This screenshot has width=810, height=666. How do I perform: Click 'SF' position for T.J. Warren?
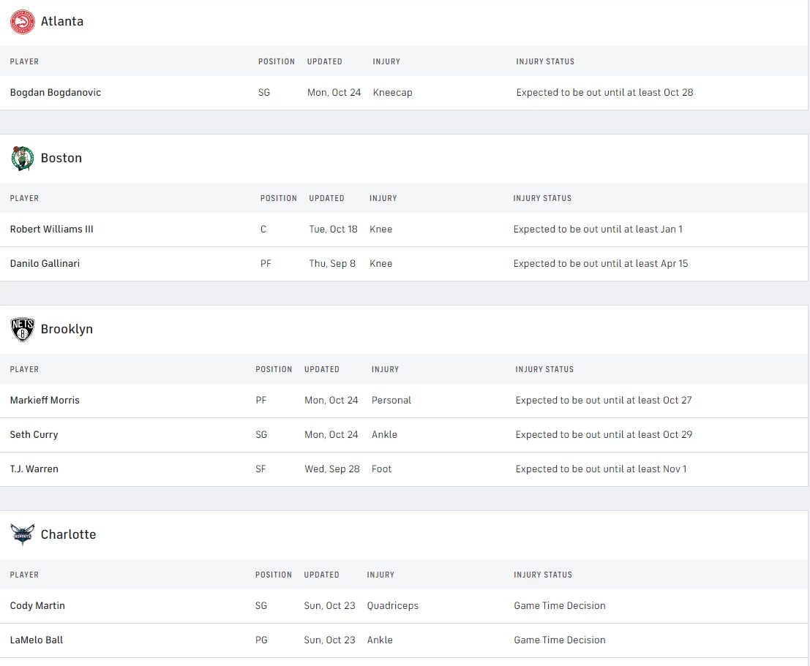pyautogui.click(x=260, y=469)
